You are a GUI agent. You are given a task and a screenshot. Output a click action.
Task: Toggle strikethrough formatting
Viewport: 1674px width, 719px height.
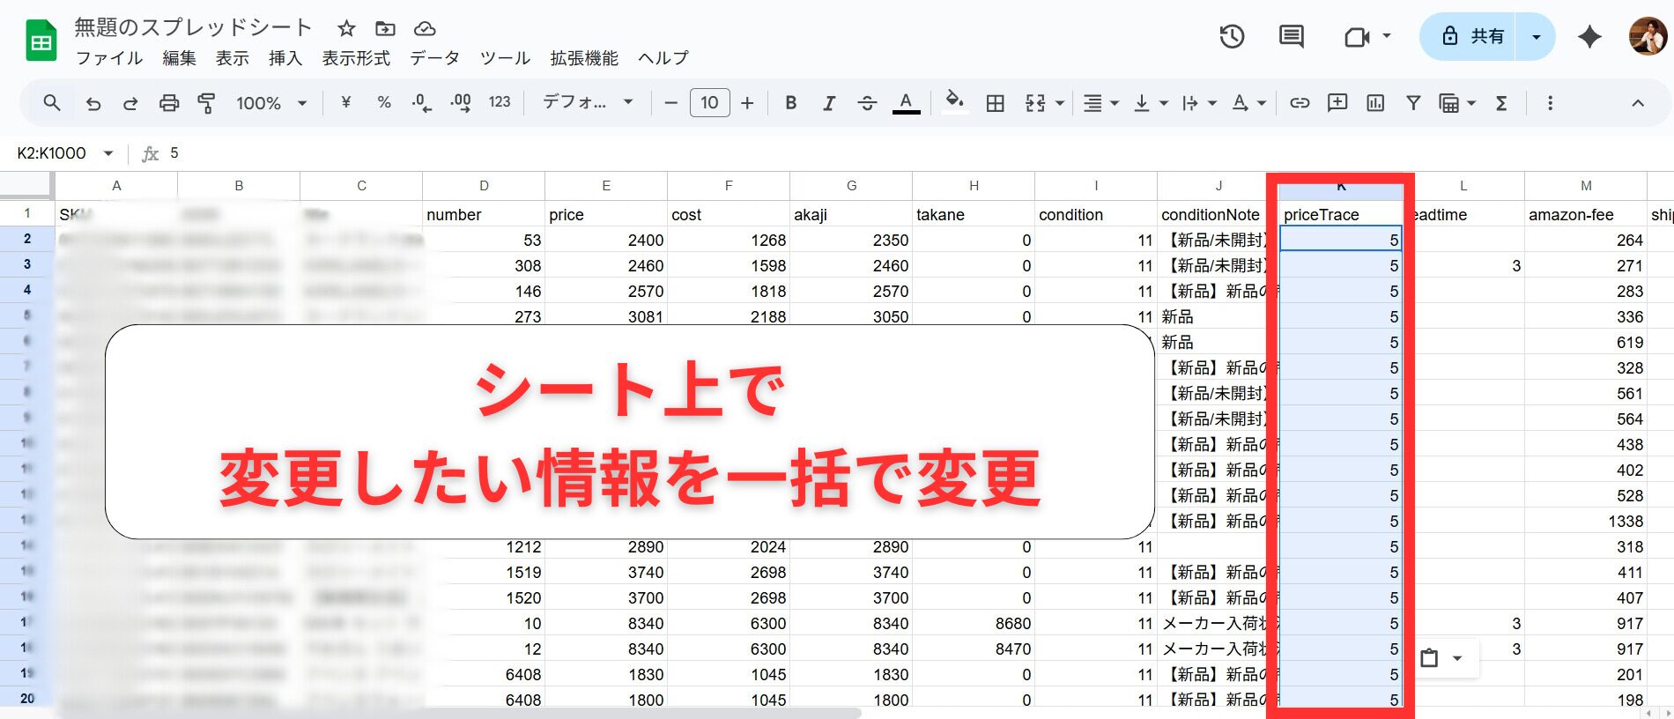coord(867,103)
